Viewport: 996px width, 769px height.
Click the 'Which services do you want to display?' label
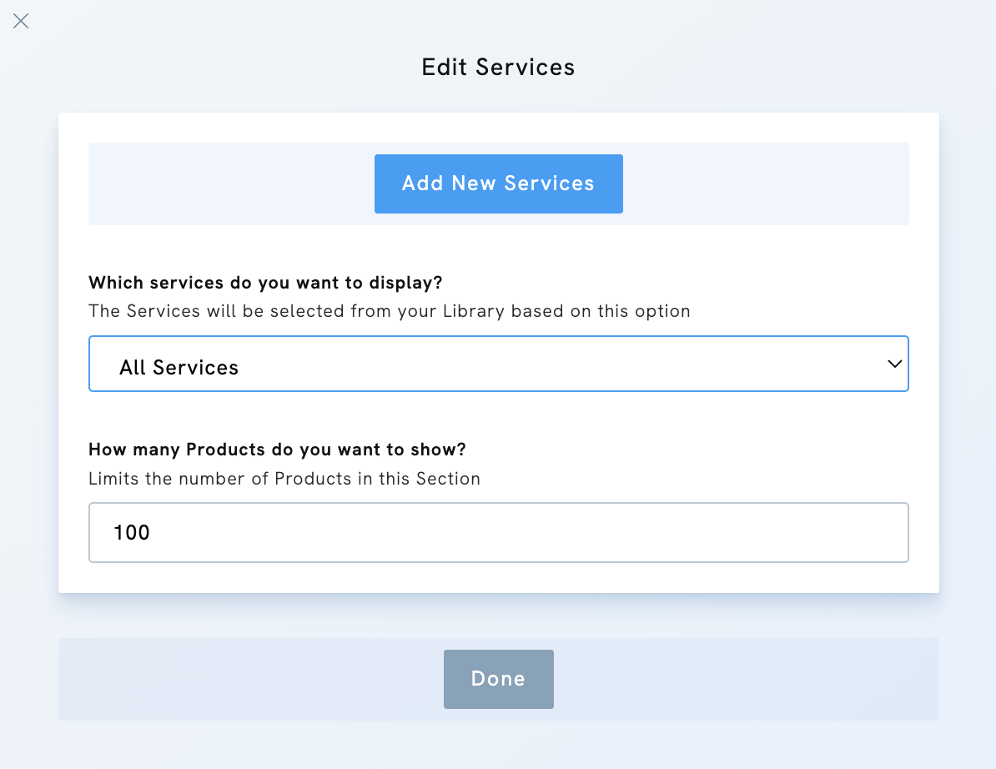click(x=265, y=283)
